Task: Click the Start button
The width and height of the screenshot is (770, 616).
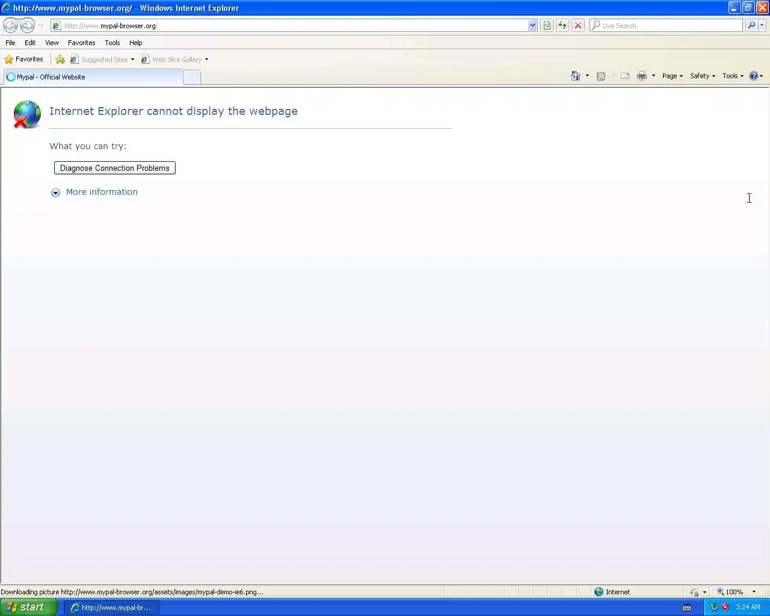Action: click(29, 607)
